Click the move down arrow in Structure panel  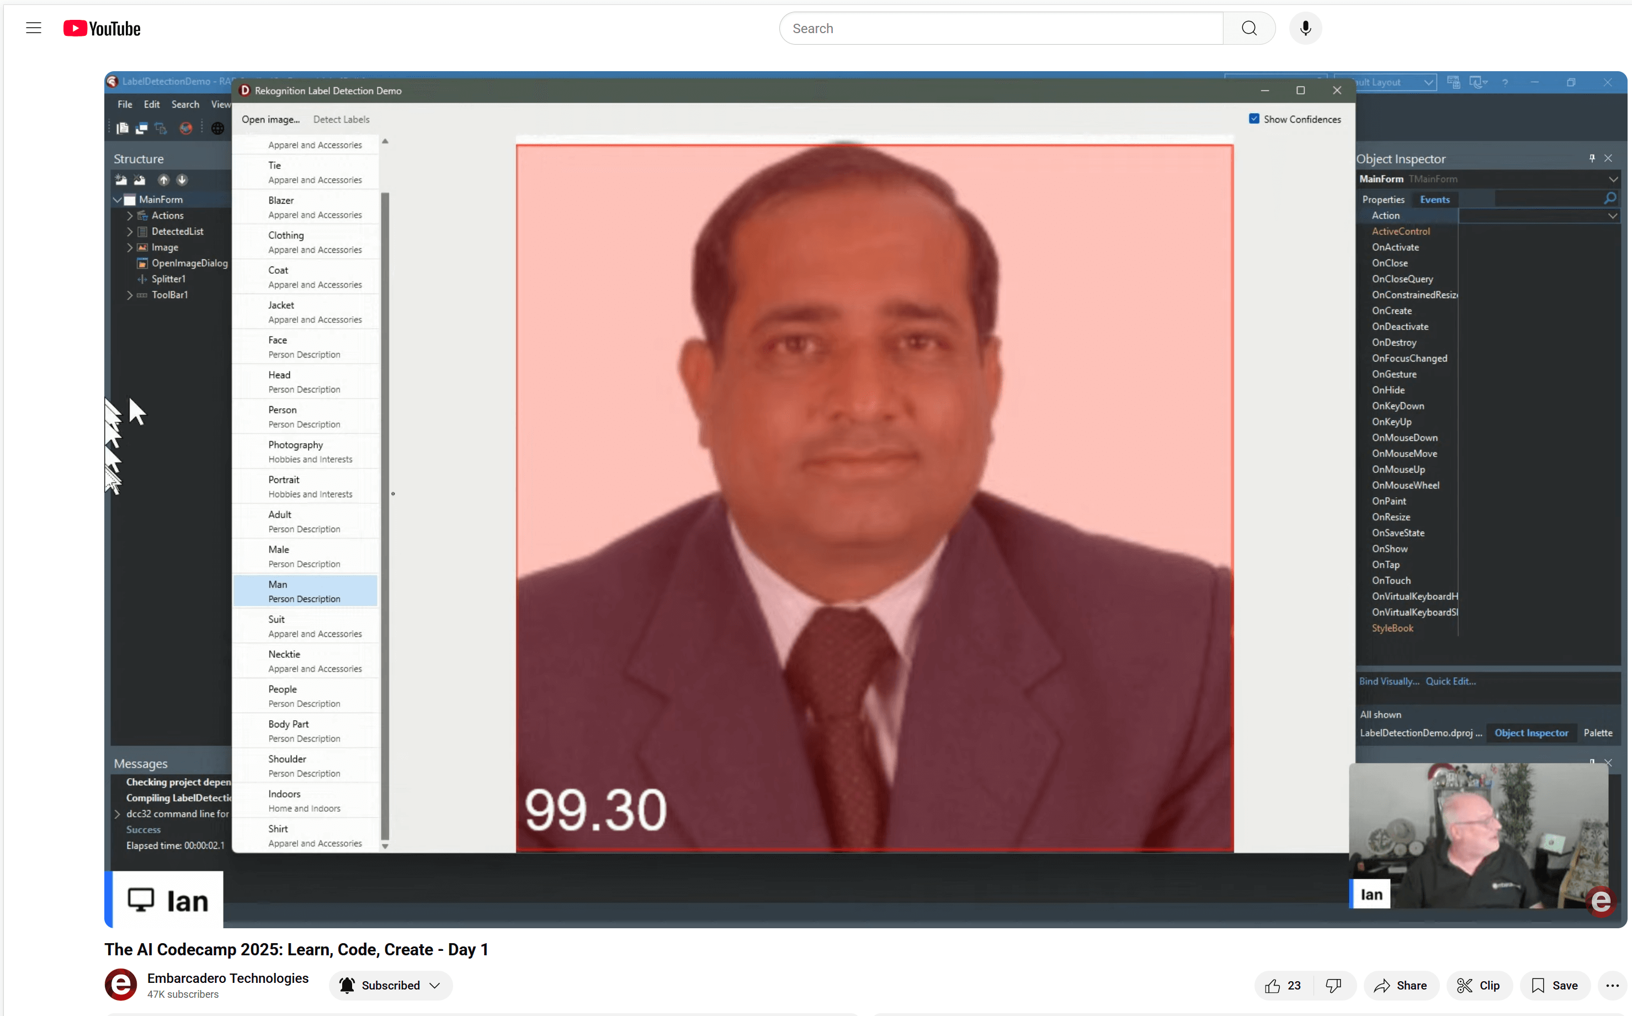point(182,179)
